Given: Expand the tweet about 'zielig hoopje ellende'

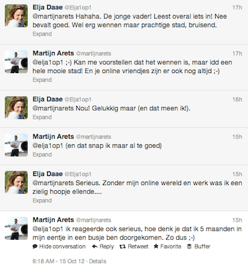Looking at the screenshot, I should (42, 201).
